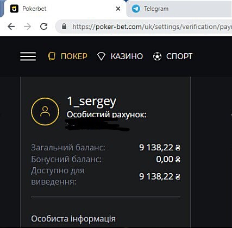Close the Pokerbet tab

click(x=118, y=9)
